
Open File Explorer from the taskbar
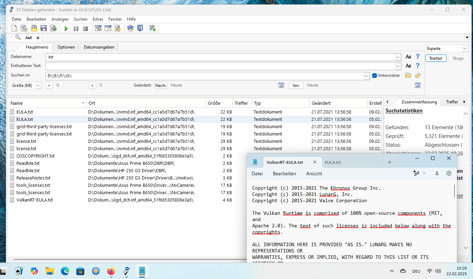[x=49, y=271]
